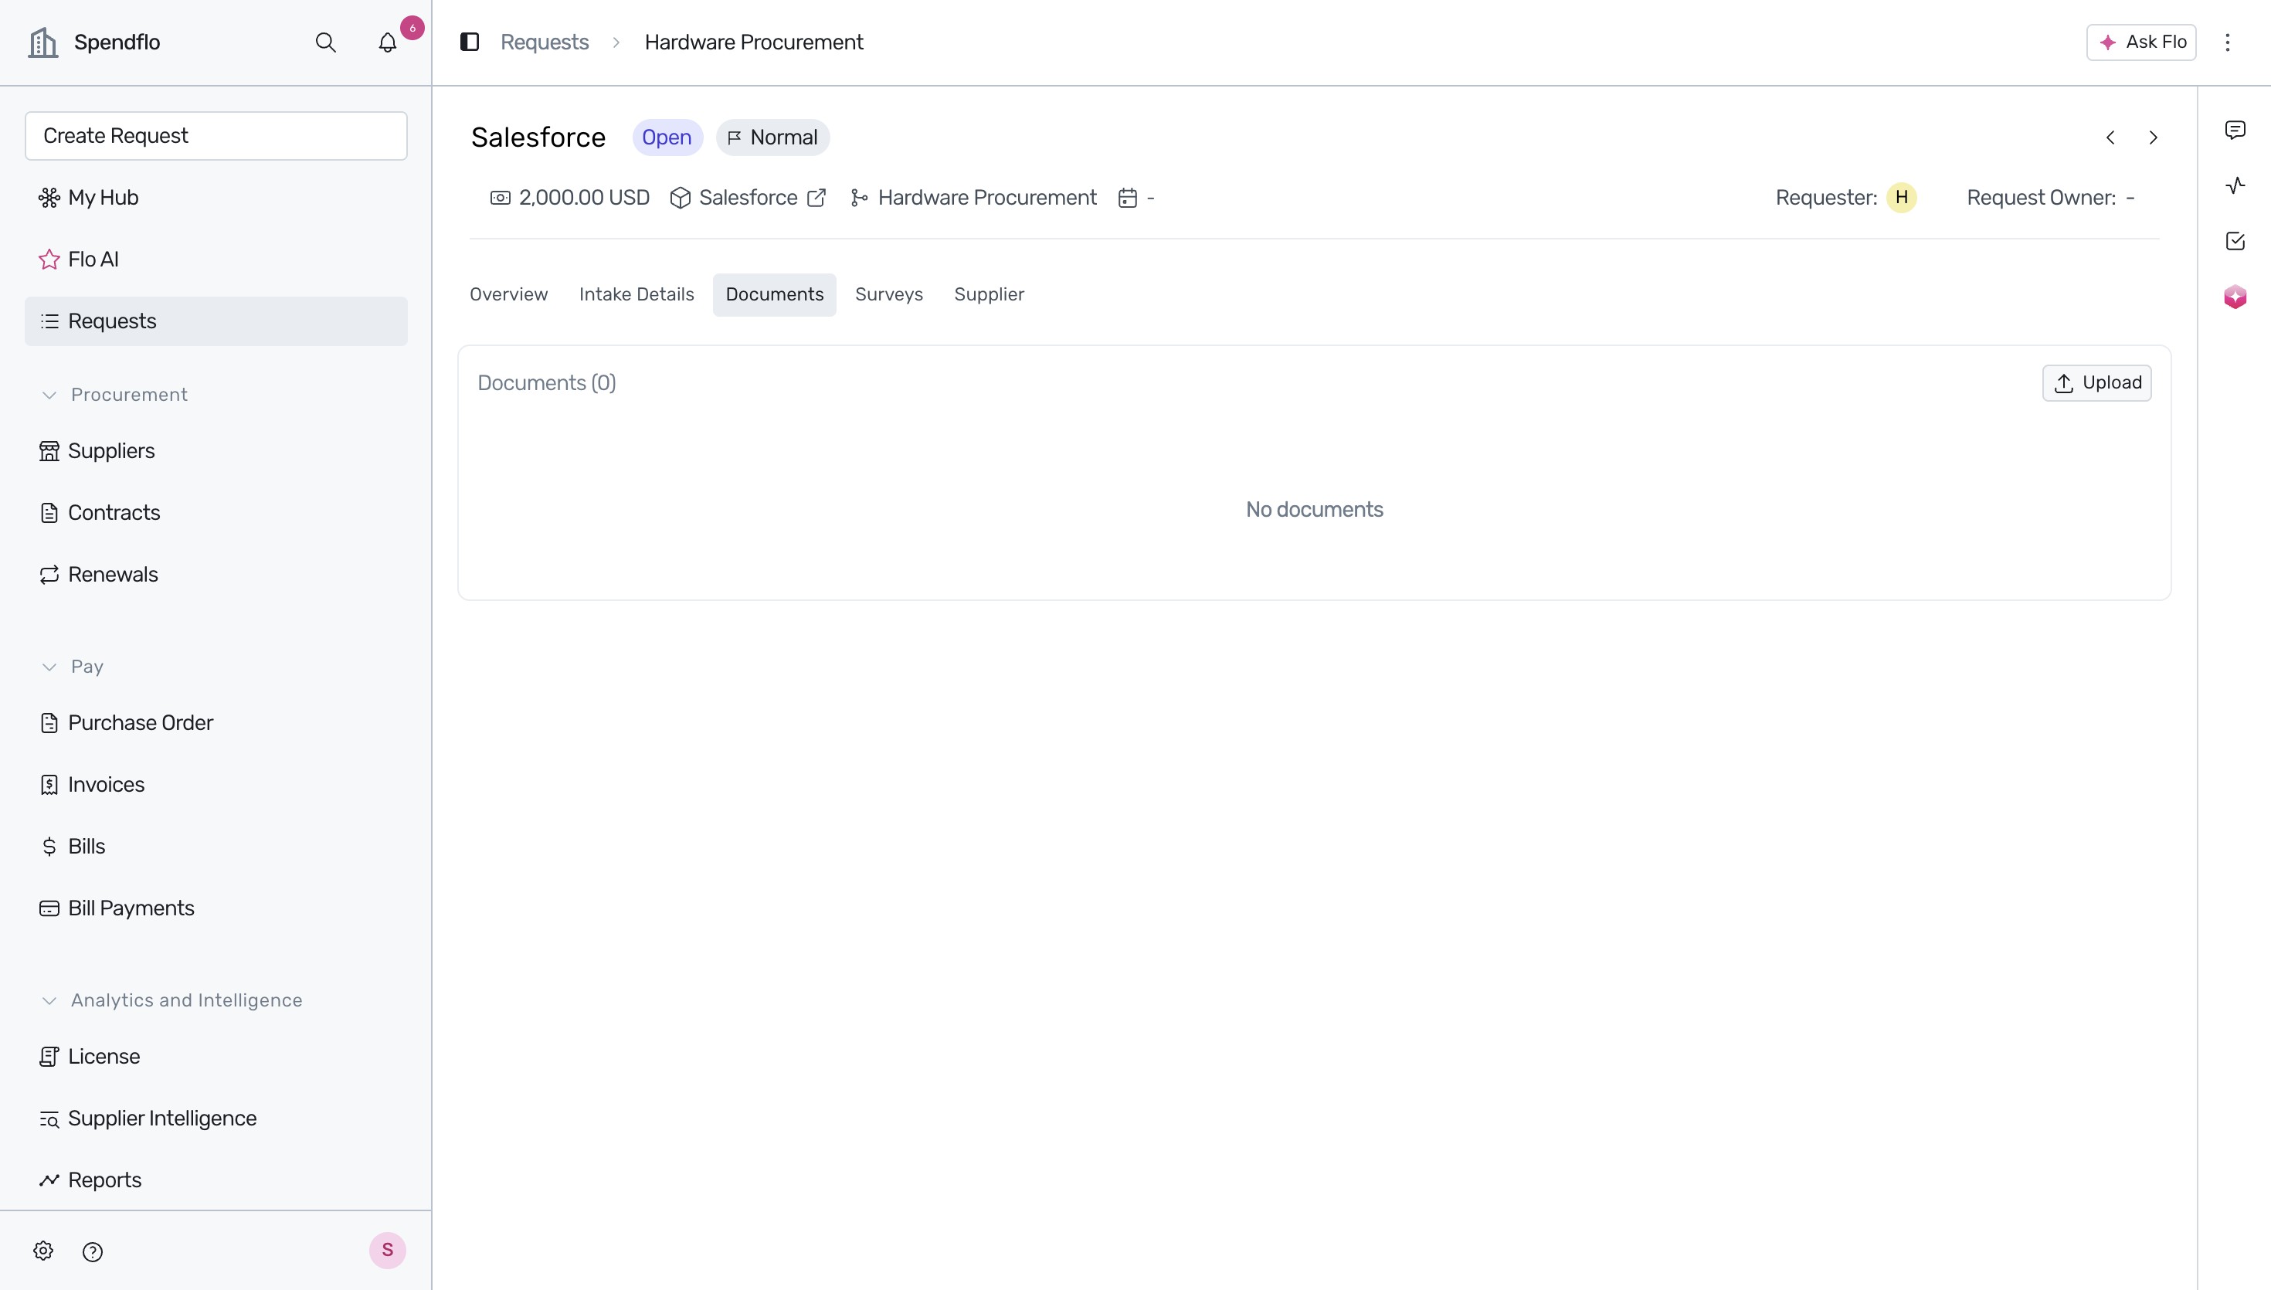Click Hardware Procurement workflow label

(x=986, y=198)
